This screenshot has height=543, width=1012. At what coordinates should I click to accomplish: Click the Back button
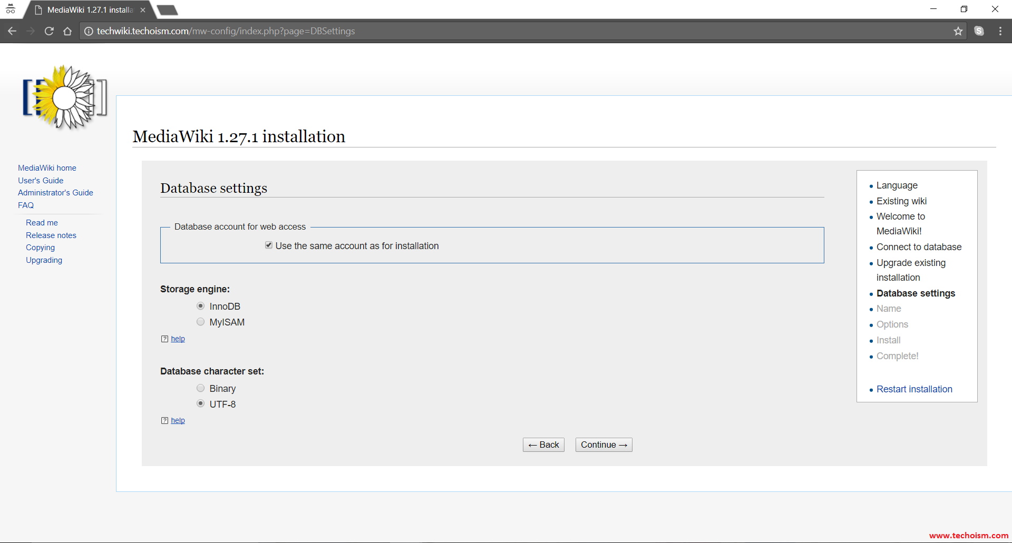pos(543,445)
